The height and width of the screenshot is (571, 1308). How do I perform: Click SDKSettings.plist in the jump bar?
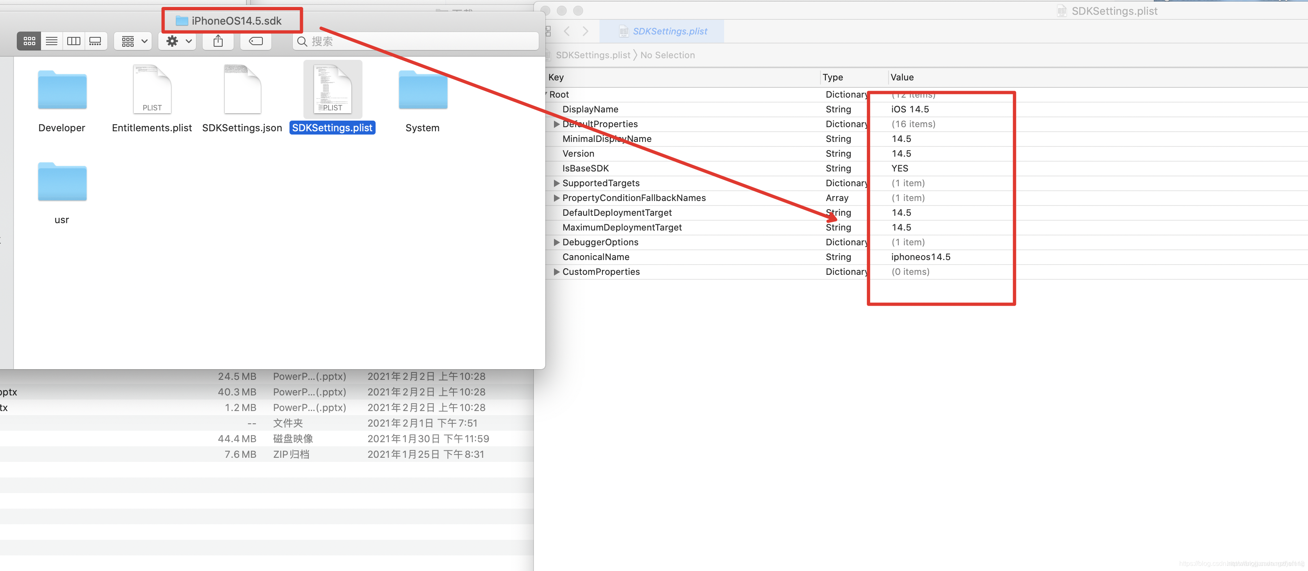pyautogui.click(x=592, y=55)
